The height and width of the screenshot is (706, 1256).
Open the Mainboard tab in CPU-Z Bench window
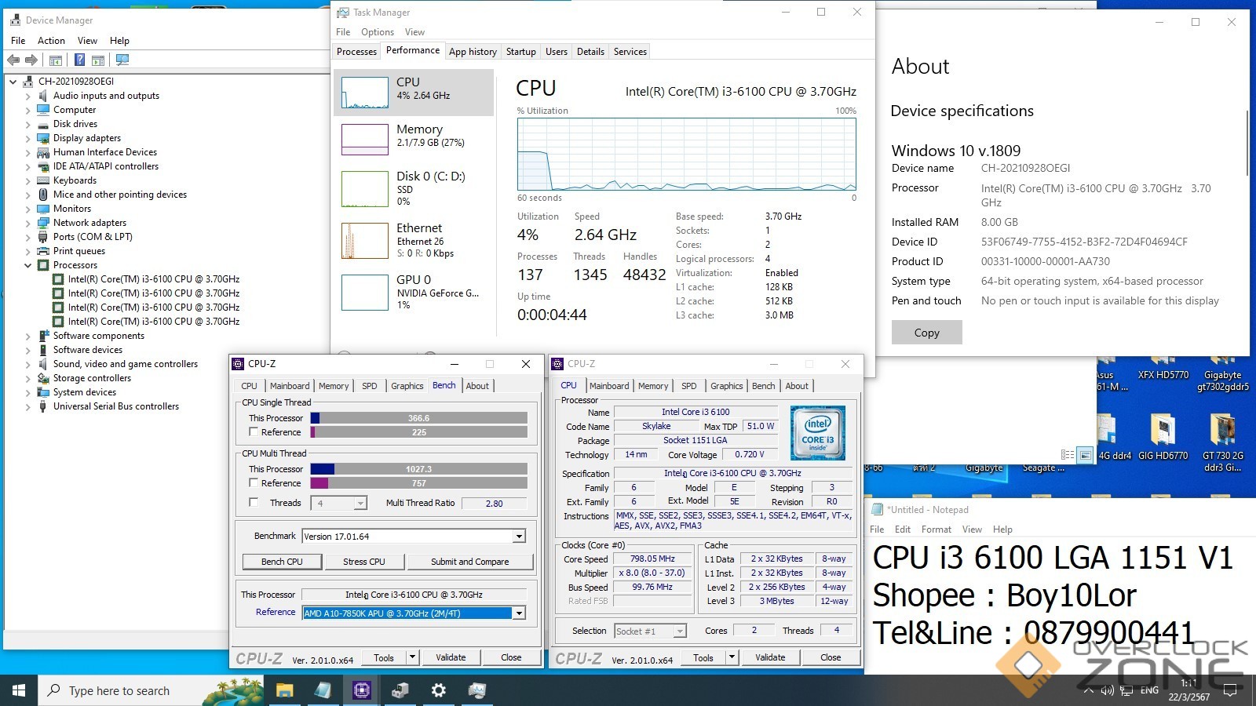tap(290, 386)
